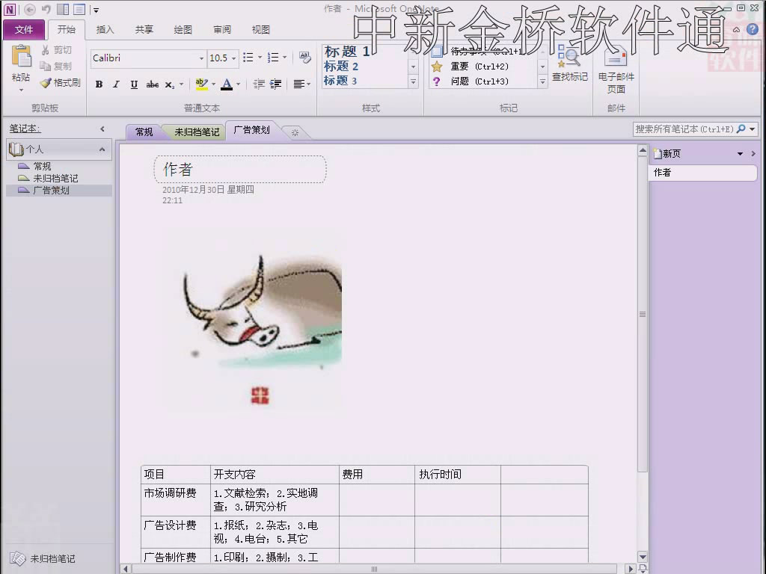Image resolution: width=766 pixels, height=574 pixels.
Task: Apply the 标题 1 heading style
Action: coord(347,52)
